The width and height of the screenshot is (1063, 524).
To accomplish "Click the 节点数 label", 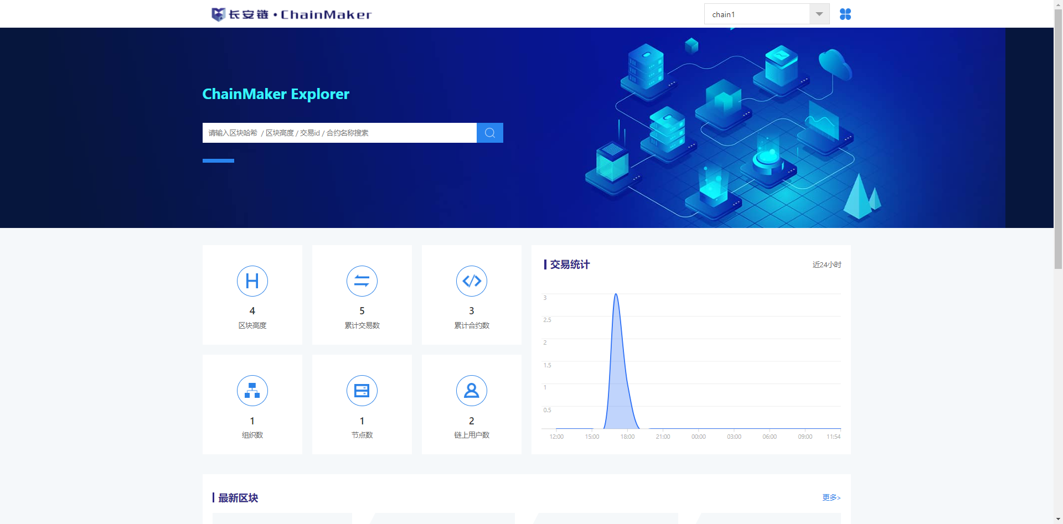I will 362,435.
